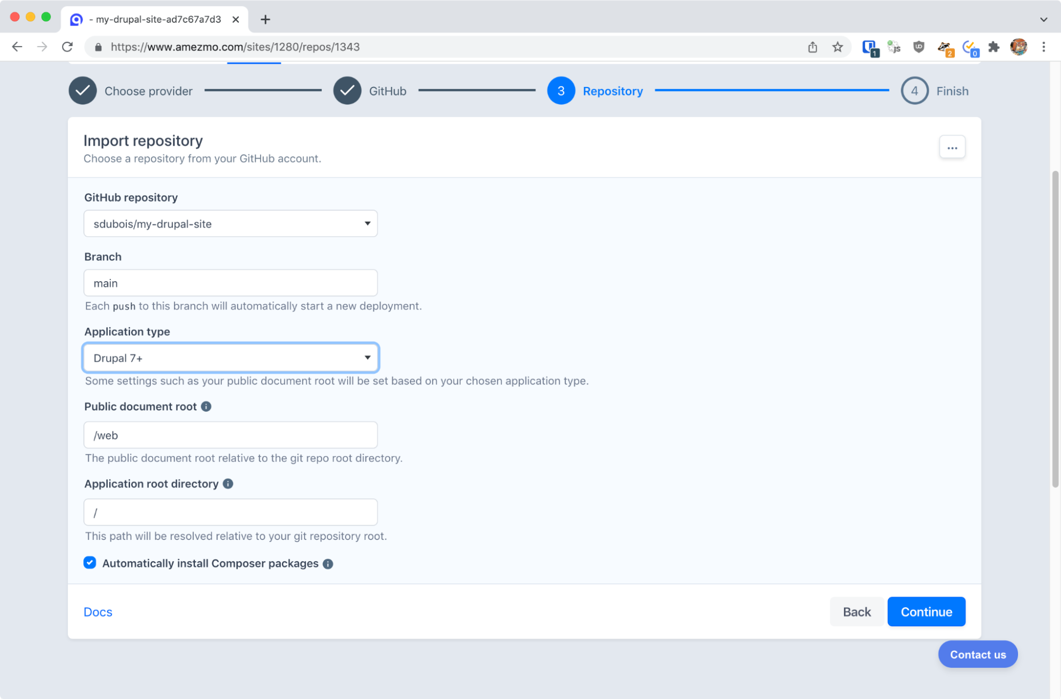This screenshot has width=1061, height=699.
Task: Click the Composer packages info icon
Action: pos(328,564)
